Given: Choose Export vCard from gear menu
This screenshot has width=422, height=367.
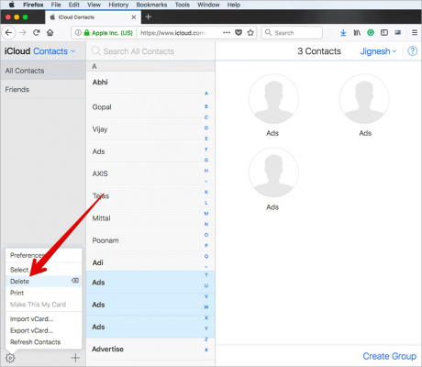Looking at the screenshot, I should pos(44,330).
